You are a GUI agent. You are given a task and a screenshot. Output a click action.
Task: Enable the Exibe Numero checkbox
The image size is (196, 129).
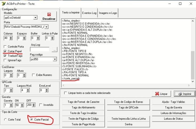pos(33,75)
